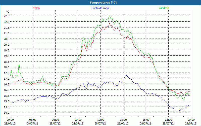201x126 pixels.
Task: Click the 21,5 y-axis value
Action: tap(7, 27)
